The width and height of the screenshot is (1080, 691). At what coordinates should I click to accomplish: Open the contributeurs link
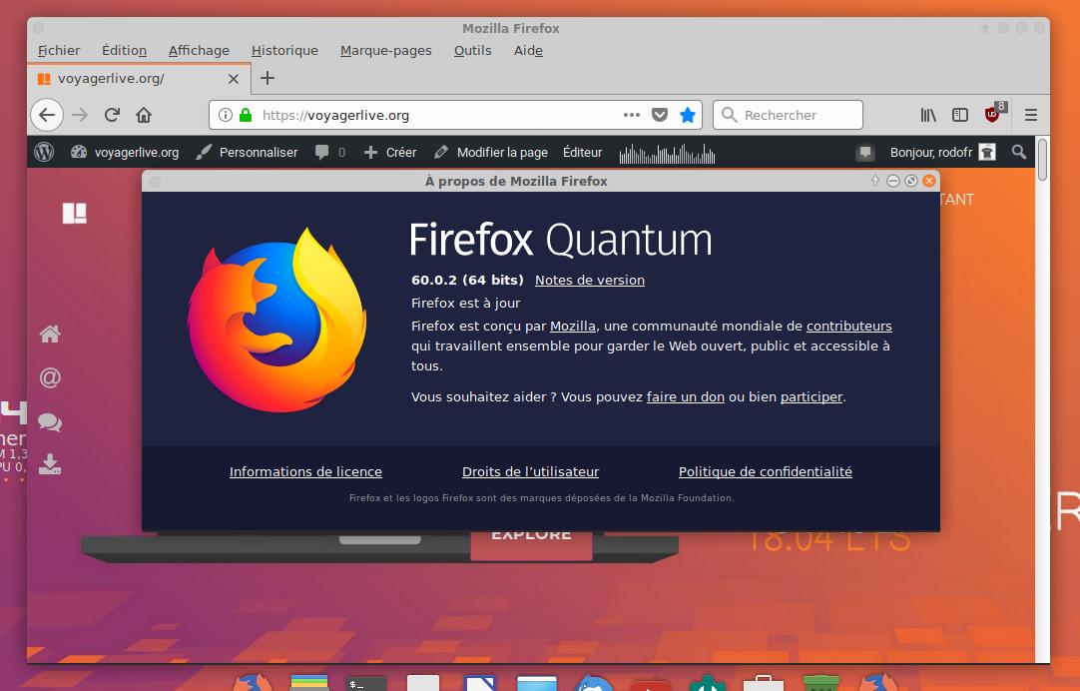point(848,326)
